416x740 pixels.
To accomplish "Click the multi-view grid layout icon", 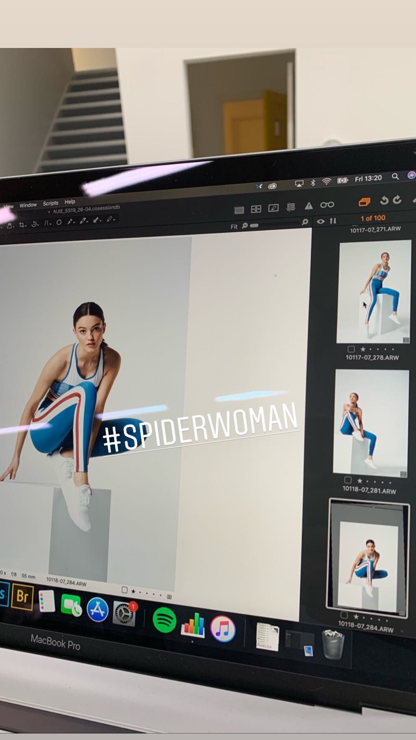I will (256, 209).
